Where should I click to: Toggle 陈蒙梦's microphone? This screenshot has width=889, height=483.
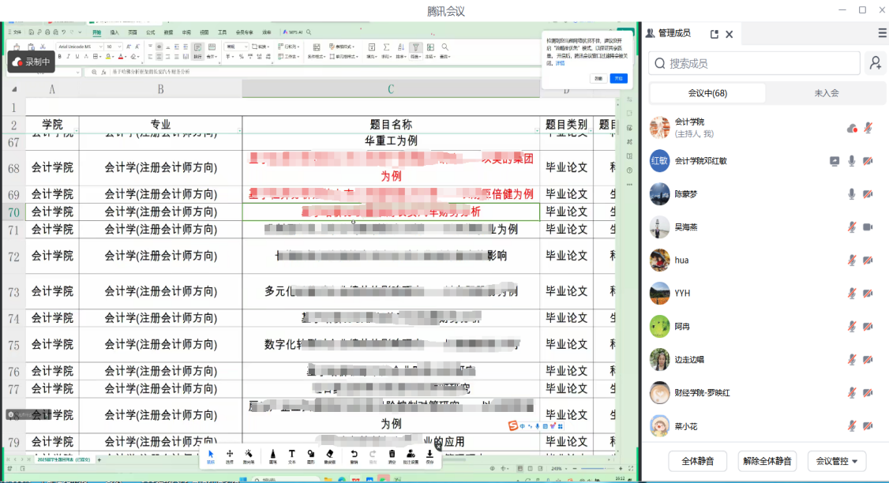851,194
